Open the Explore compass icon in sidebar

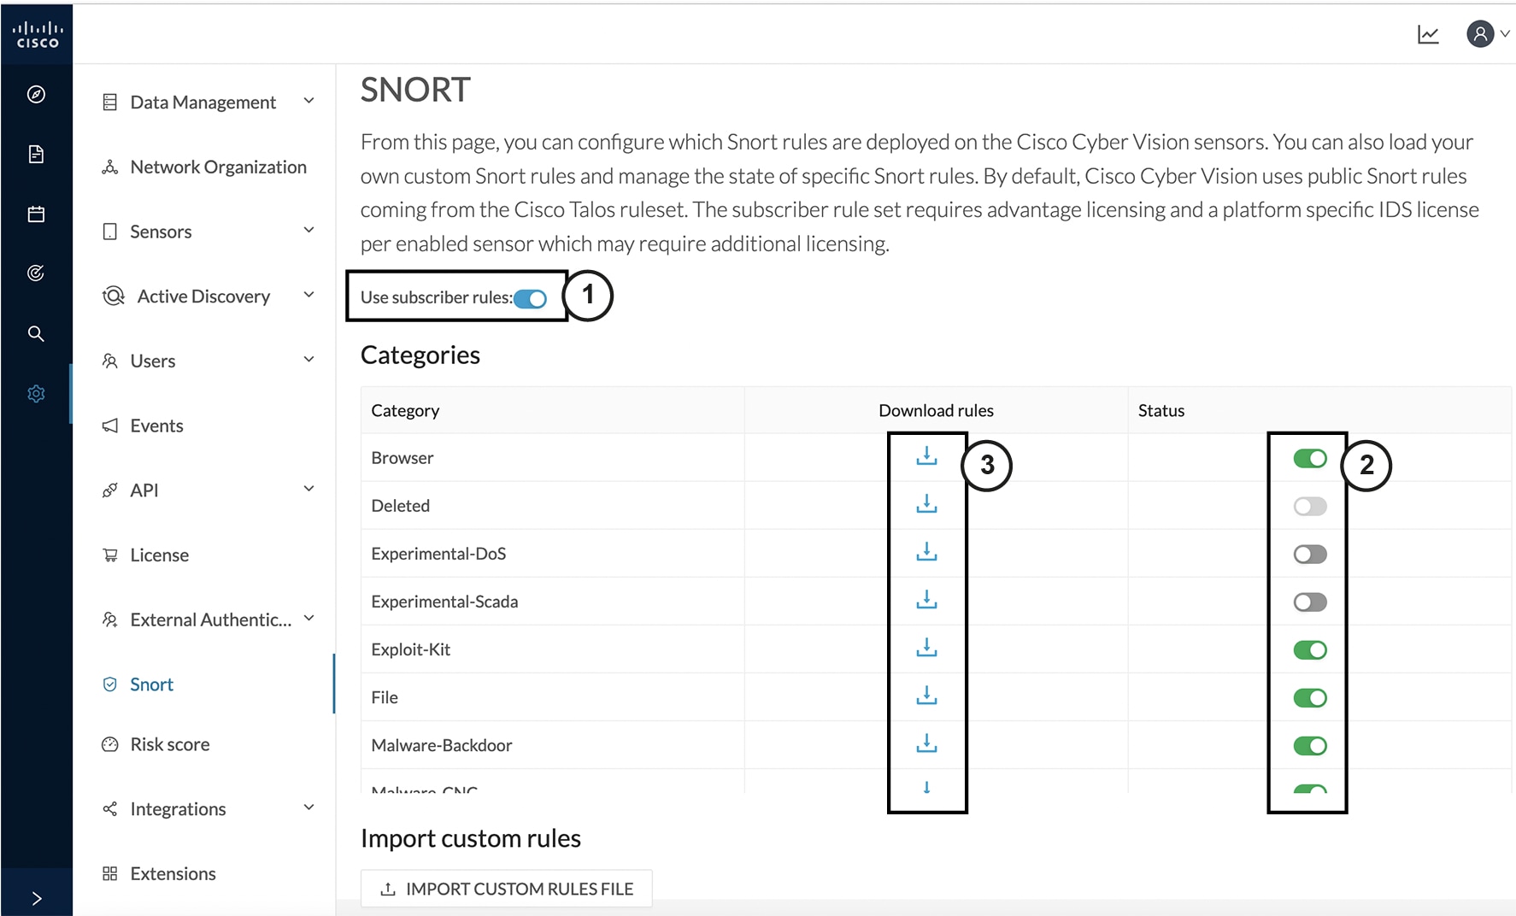pyautogui.click(x=36, y=94)
